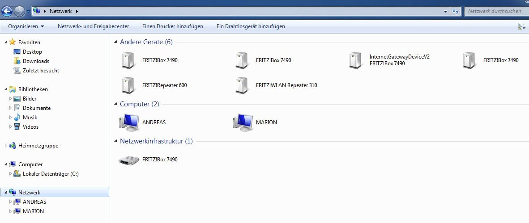The width and height of the screenshot is (529, 223).
Task: Click the Netzwerk breadcrumb in the address bar
Action: tap(61, 11)
